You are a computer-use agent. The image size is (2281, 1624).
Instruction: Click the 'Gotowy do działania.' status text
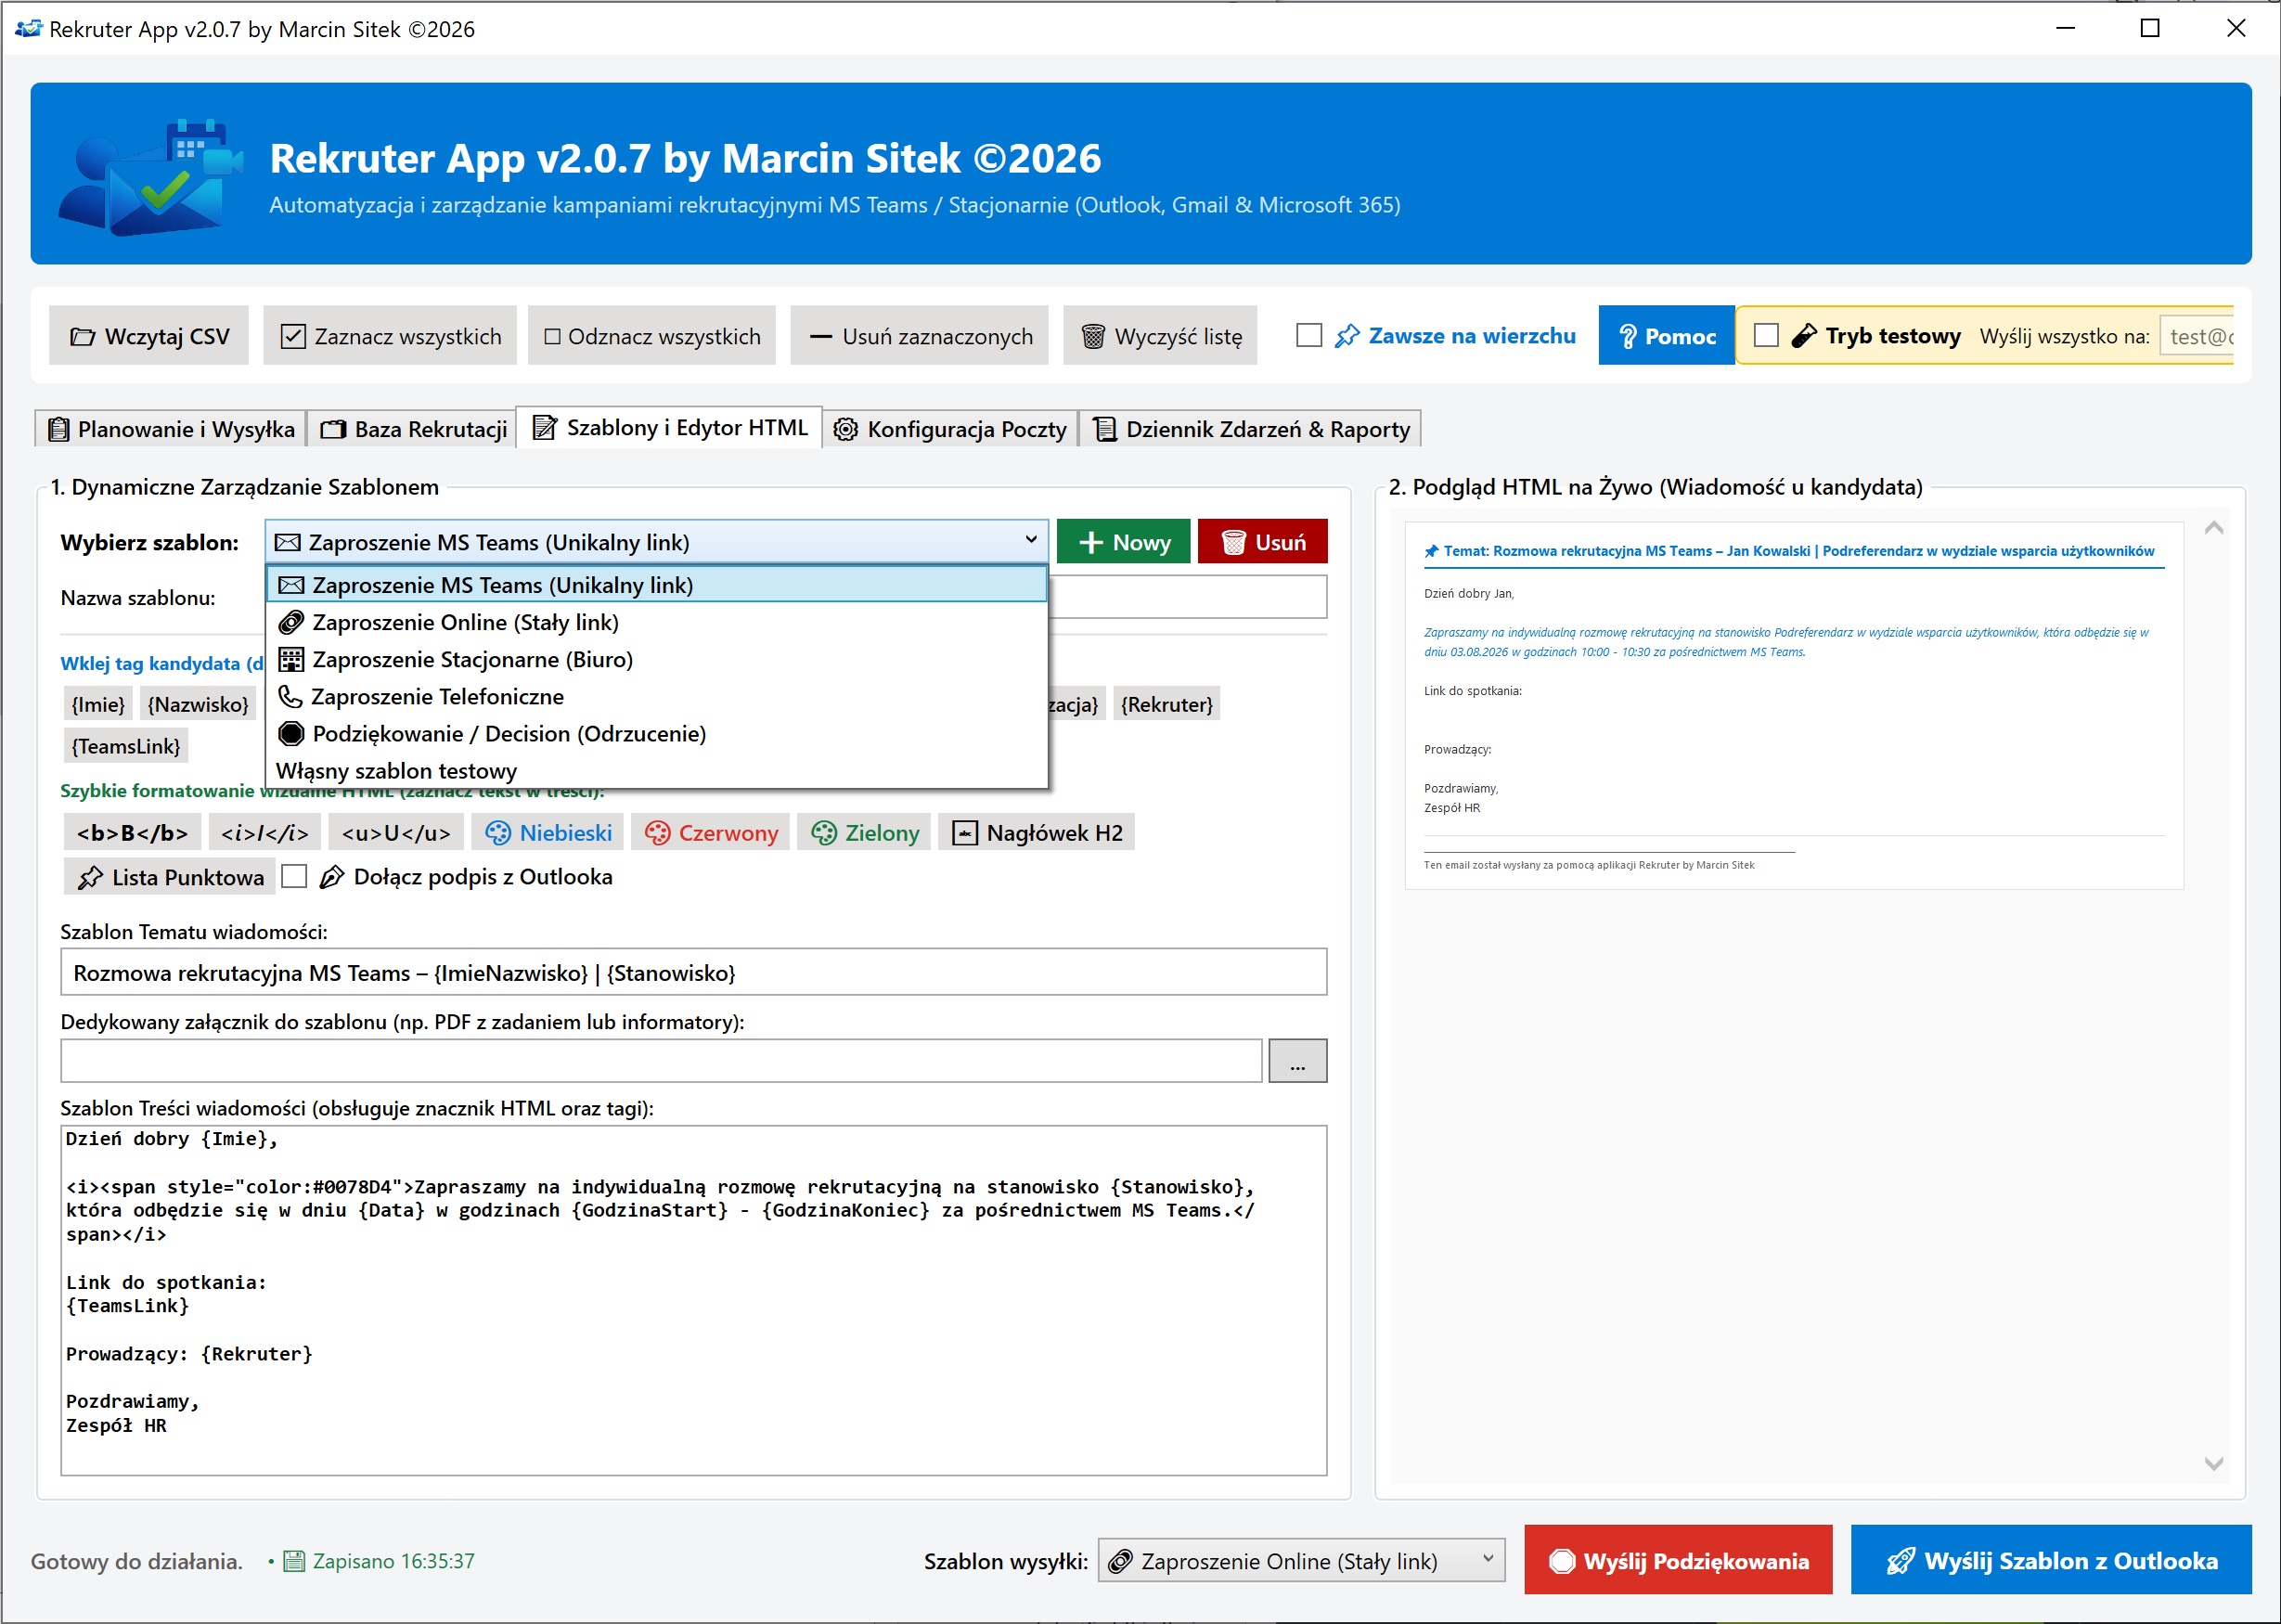[137, 1561]
